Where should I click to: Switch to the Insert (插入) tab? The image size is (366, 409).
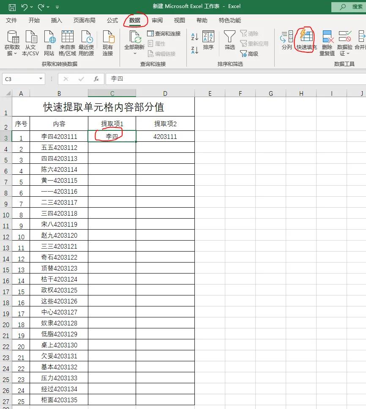coord(57,20)
